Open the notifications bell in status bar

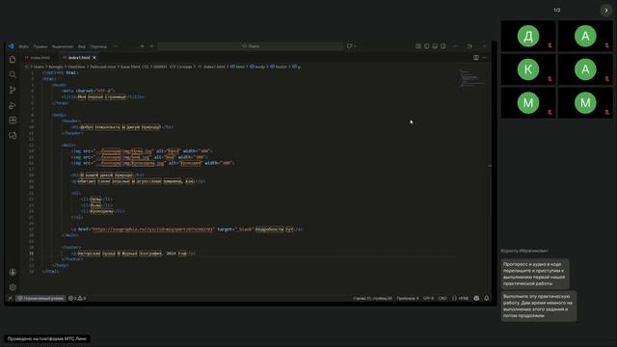click(486, 298)
